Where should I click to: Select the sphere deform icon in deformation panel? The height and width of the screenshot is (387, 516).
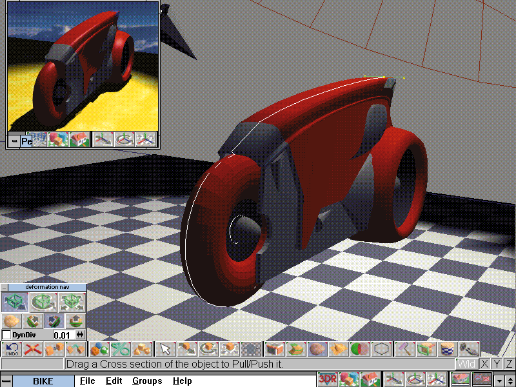[12, 321]
